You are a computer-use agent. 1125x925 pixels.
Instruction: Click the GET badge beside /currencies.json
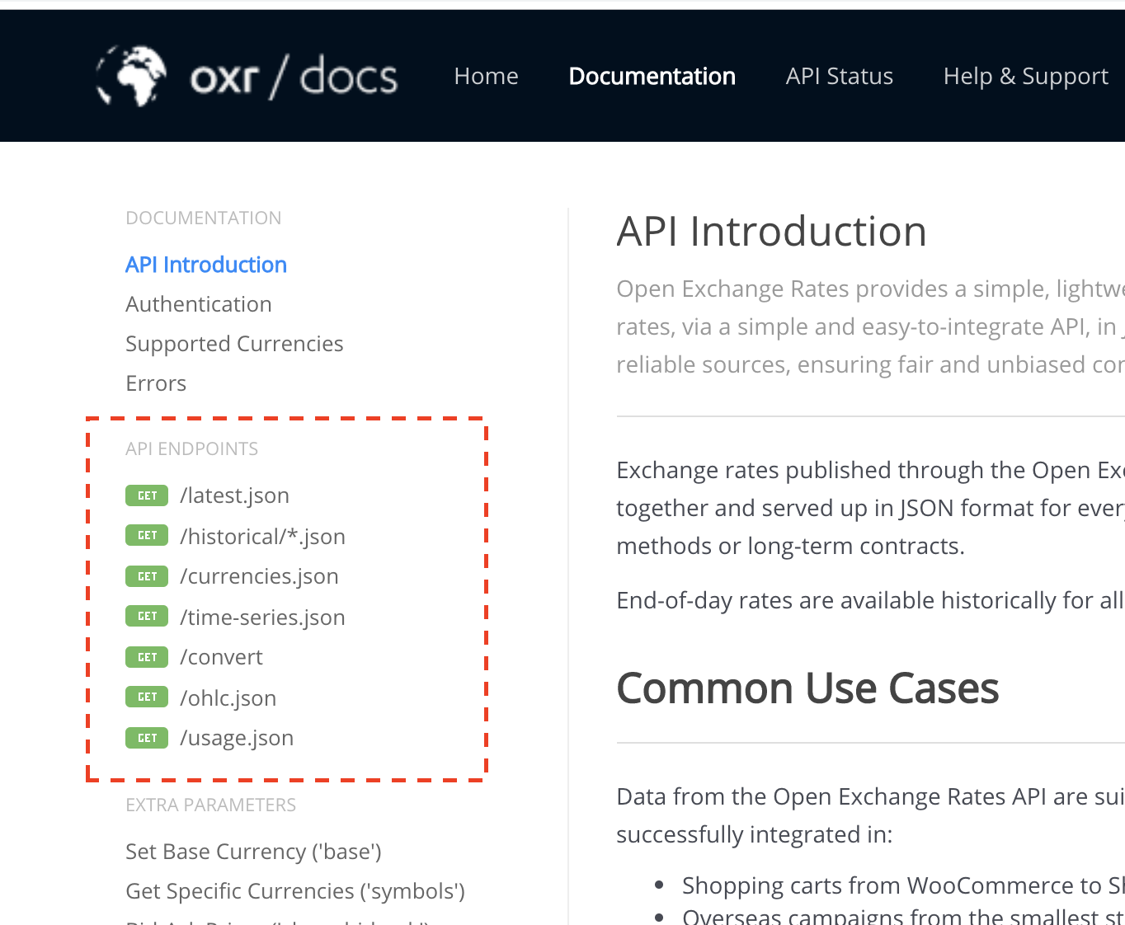147,576
